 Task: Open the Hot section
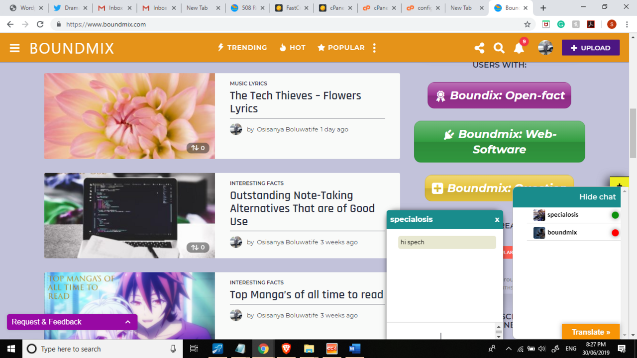(x=292, y=48)
